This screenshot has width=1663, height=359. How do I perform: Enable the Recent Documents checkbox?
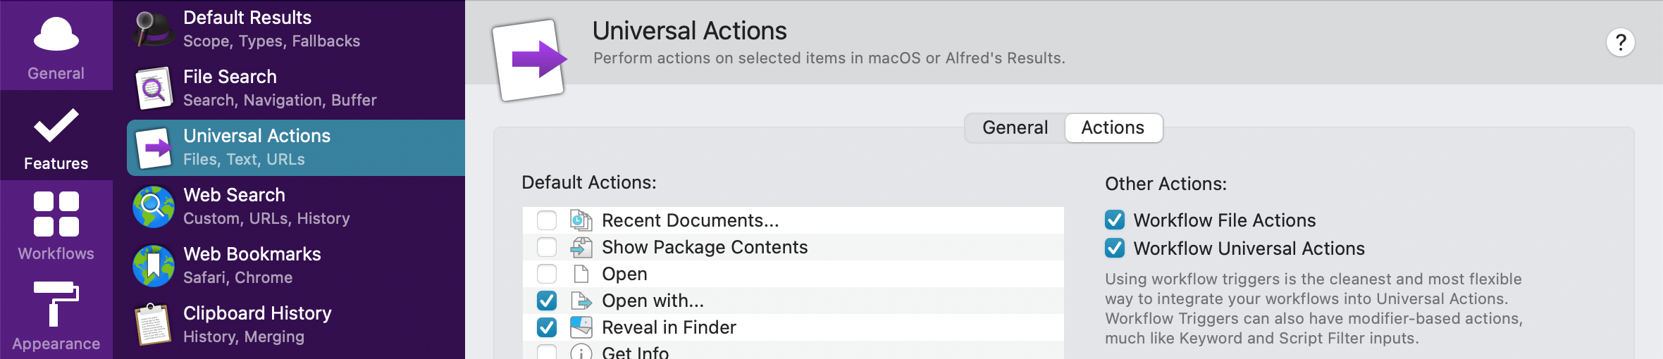coord(547,220)
